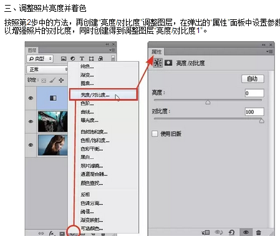Collapse the Layers panel double-arrow icon

tap(107, 44)
